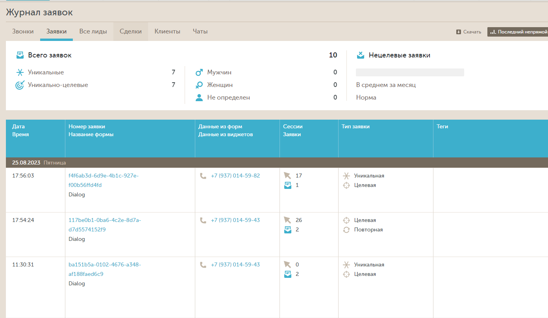Click the Повторная refresh icon in 17:54:24 row
This screenshot has width=548, height=318.
[x=346, y=230]
